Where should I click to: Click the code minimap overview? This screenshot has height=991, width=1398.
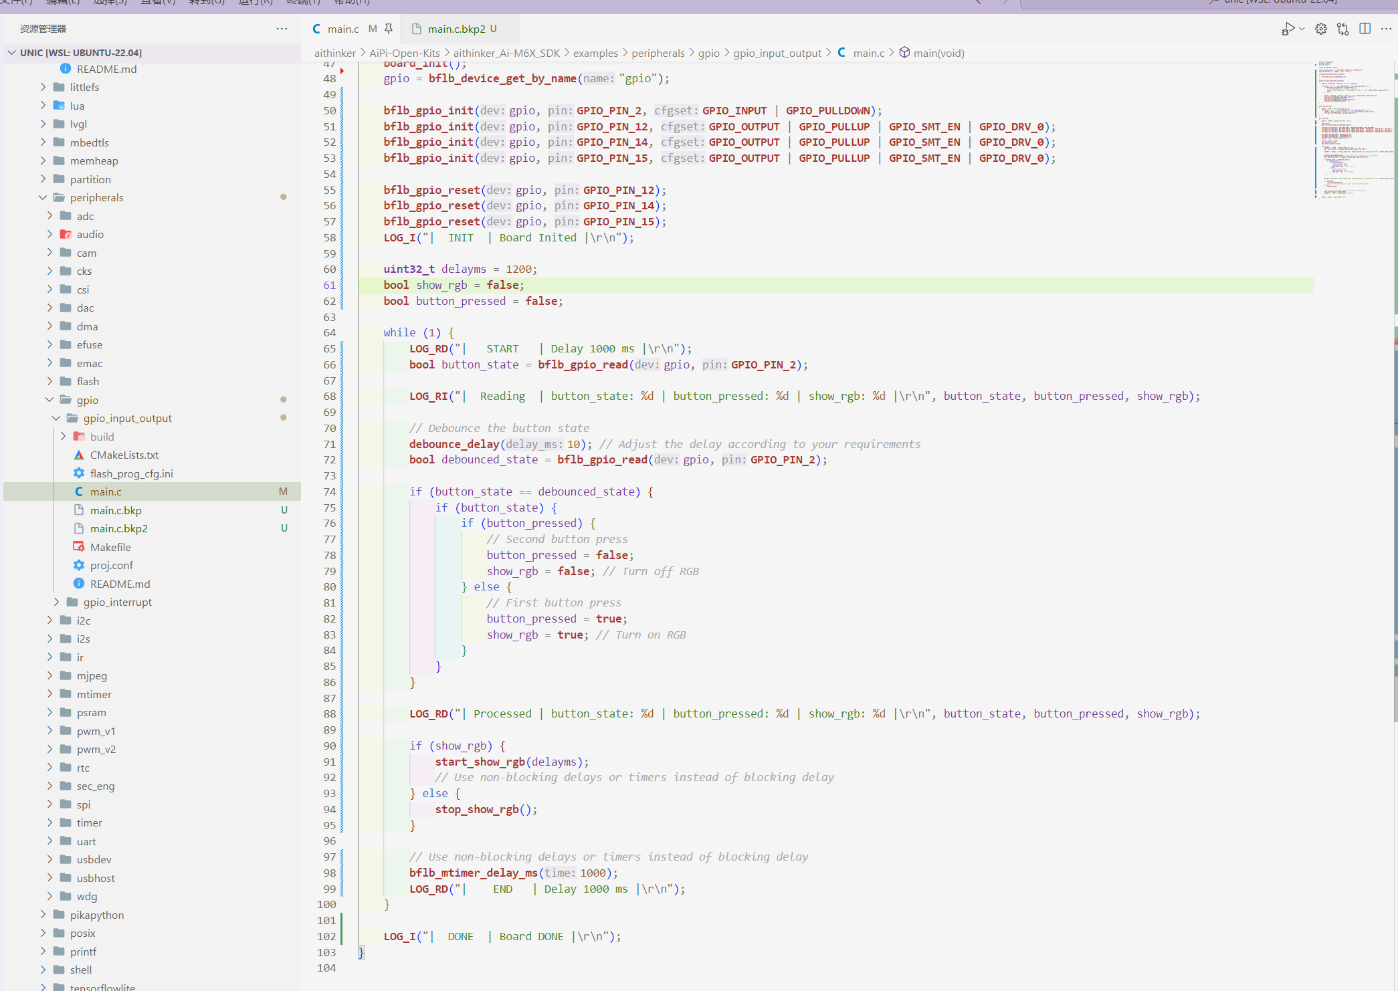pos(1354,130)
